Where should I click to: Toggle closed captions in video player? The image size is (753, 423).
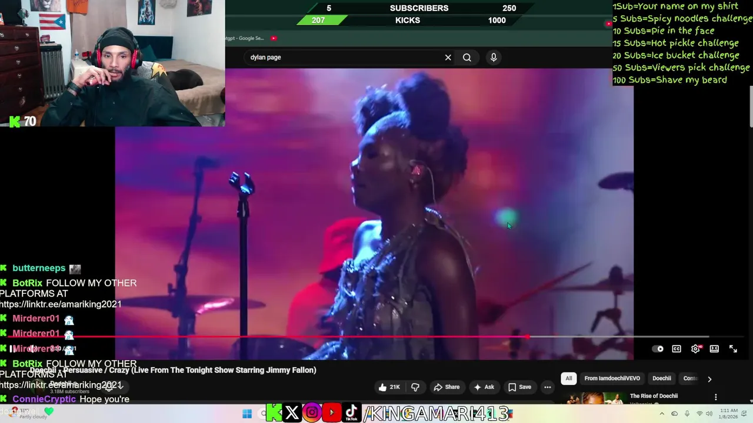coord(677,349)
